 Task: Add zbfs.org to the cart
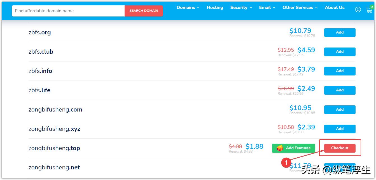[340, 32]
